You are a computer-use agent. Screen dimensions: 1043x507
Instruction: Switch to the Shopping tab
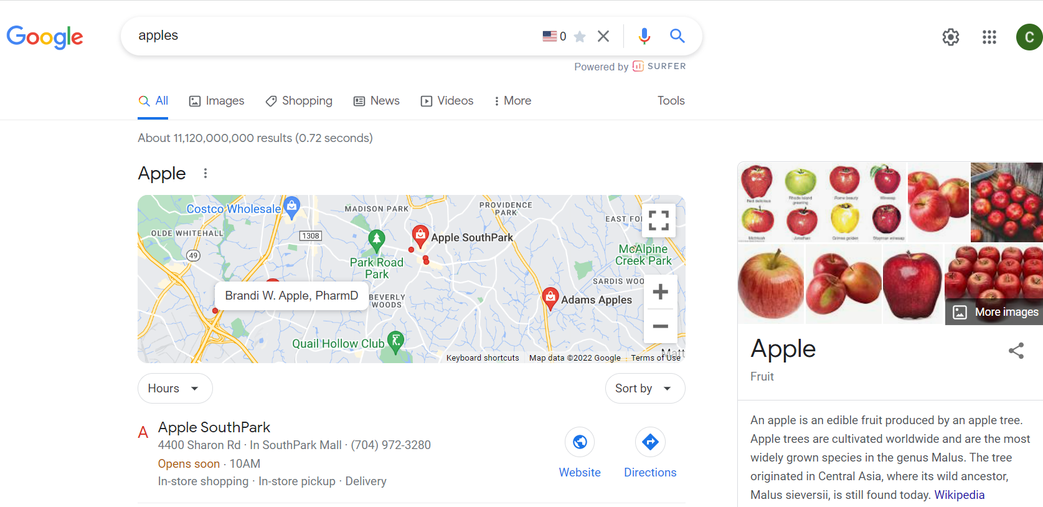299,101
